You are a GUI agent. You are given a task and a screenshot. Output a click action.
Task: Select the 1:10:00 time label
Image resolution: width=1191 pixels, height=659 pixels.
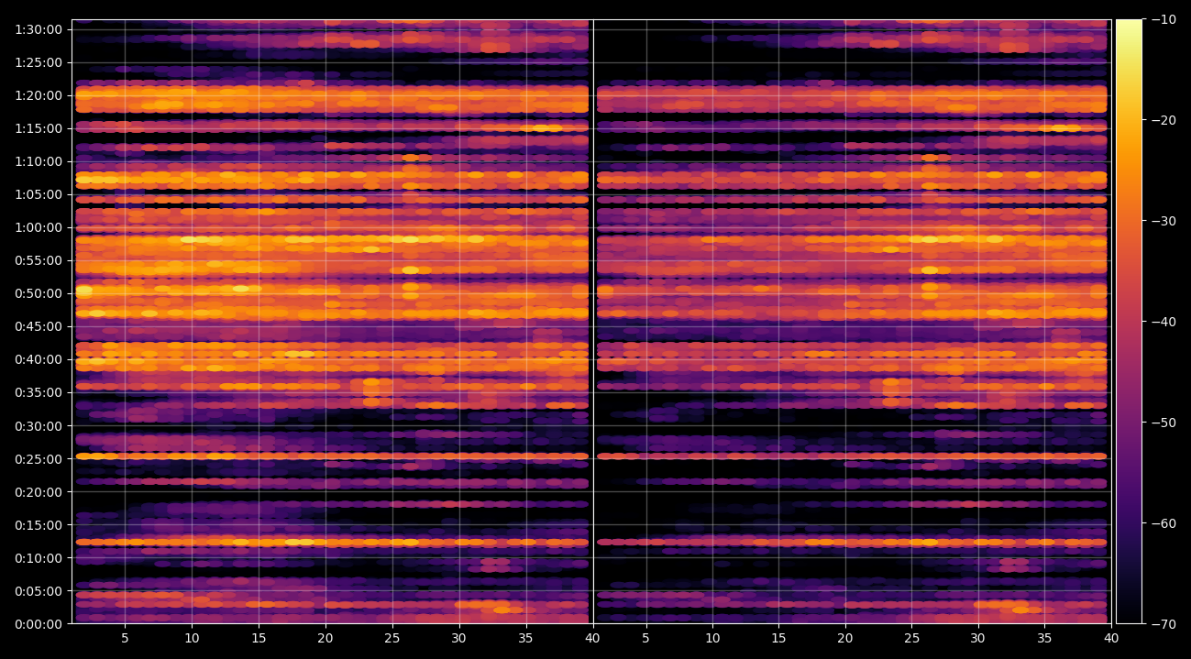pyautogui.click(x=39, y=161)
